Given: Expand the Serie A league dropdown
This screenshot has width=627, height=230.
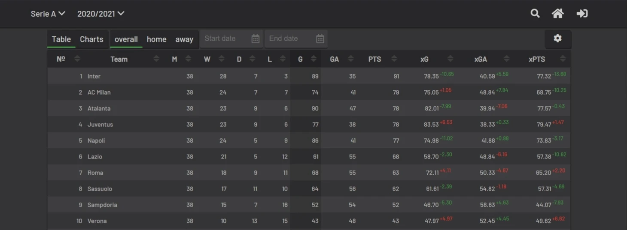Looking at the screenshot, I should point(48,14).
